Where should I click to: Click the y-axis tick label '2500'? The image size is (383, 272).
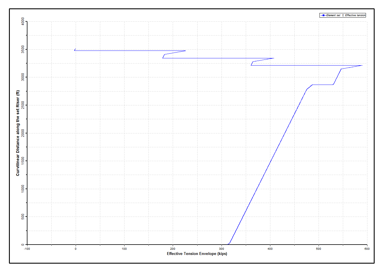pyautogui.click(x=23, y=105)
